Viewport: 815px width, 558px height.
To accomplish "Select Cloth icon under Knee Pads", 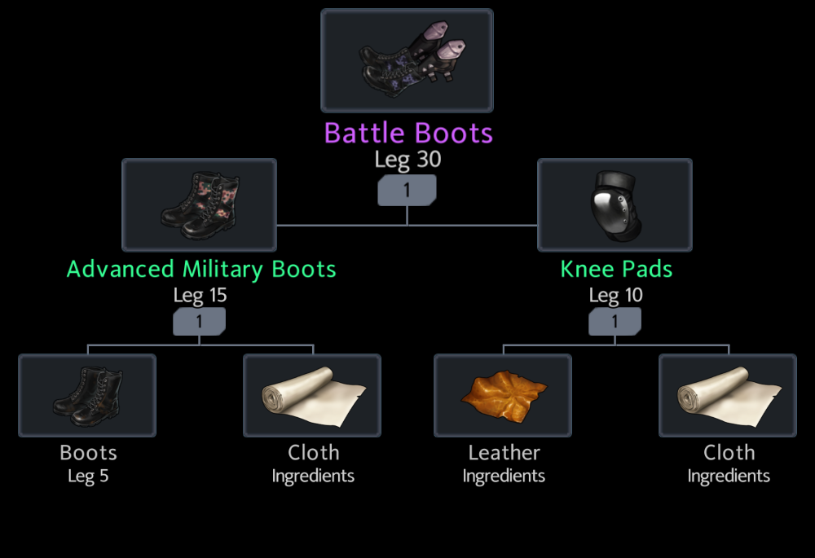I will [728, 395].
